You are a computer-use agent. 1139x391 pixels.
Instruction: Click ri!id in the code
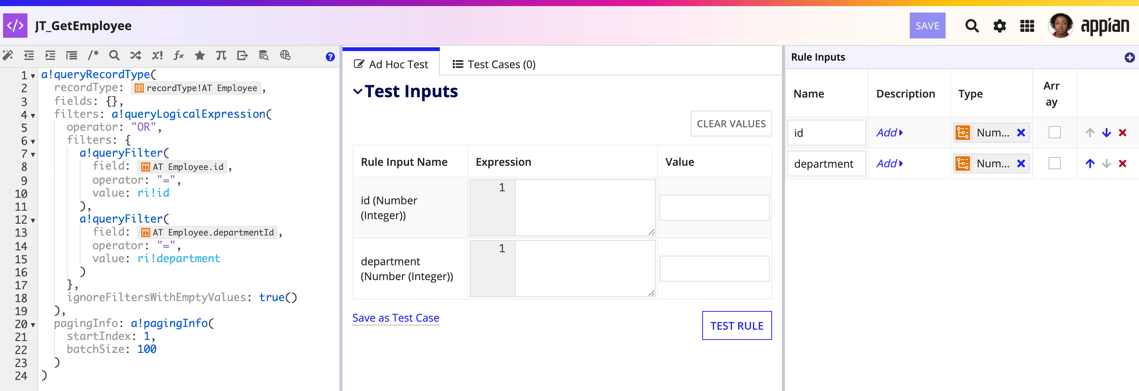[x=153, y=193]
